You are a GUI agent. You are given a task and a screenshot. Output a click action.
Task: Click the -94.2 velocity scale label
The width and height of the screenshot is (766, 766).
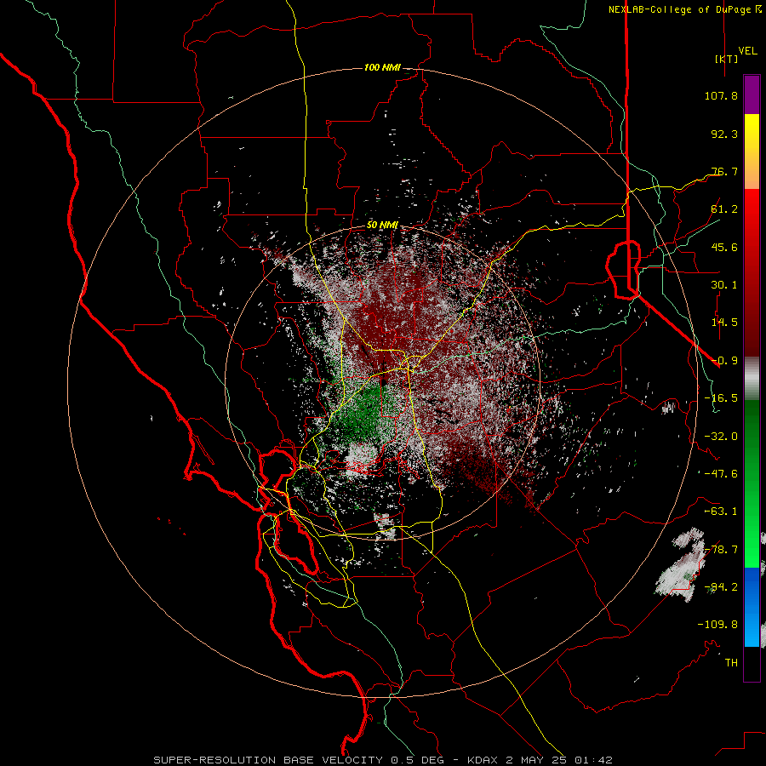(x=721, y=586)
